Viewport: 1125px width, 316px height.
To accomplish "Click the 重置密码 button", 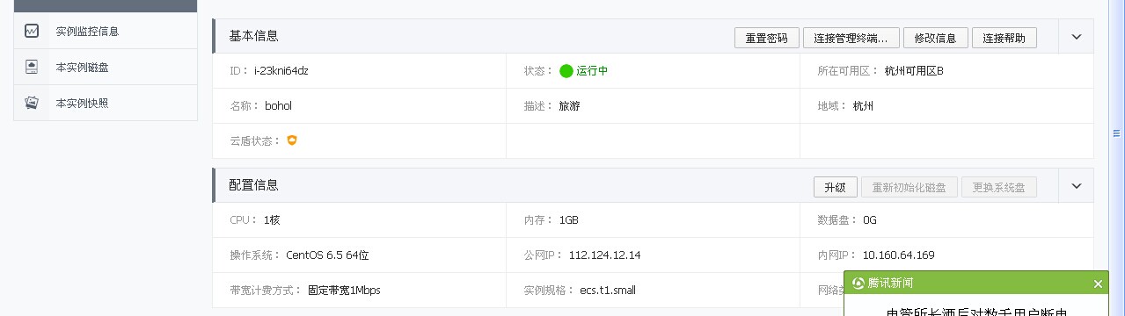I will click(767, 38).
